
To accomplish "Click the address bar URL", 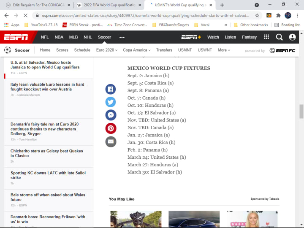I will (x=145, y=16).
